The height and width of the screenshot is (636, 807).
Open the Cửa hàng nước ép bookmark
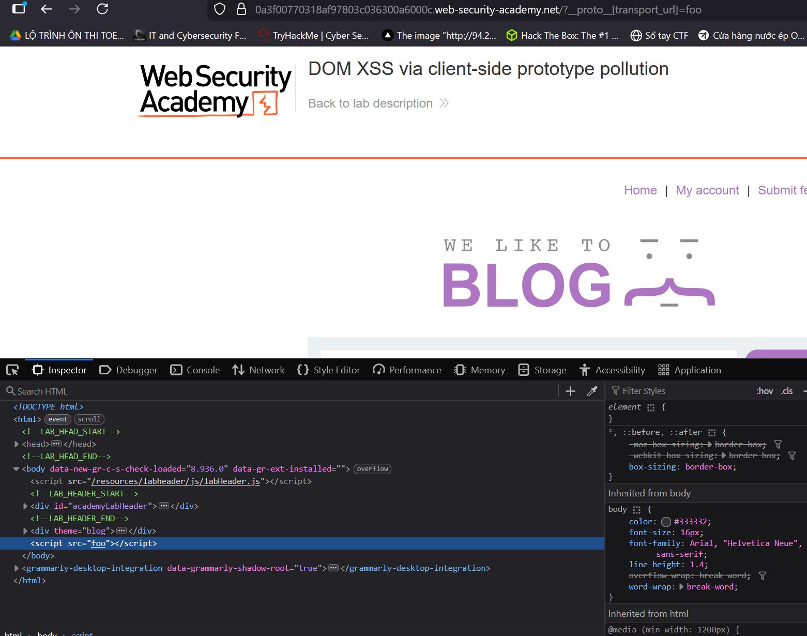pos(751,35)
